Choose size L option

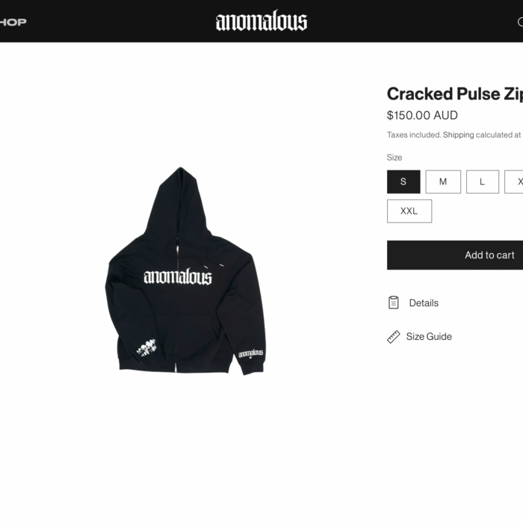coord(483,182)
